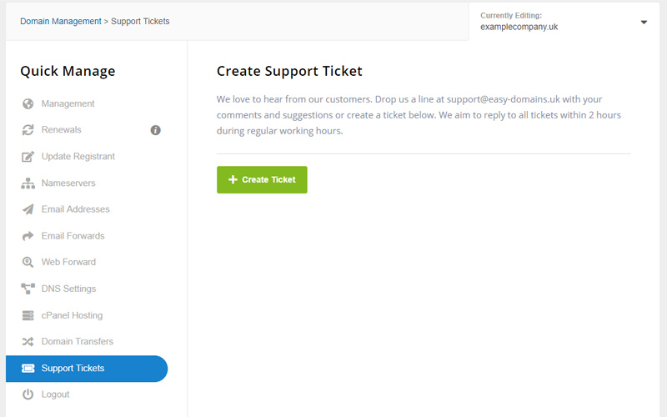Image resolution: width=667 pixels, height=417 pixels.
Task: Open the Domain Transfers menu item
Action: pos(78,342)
